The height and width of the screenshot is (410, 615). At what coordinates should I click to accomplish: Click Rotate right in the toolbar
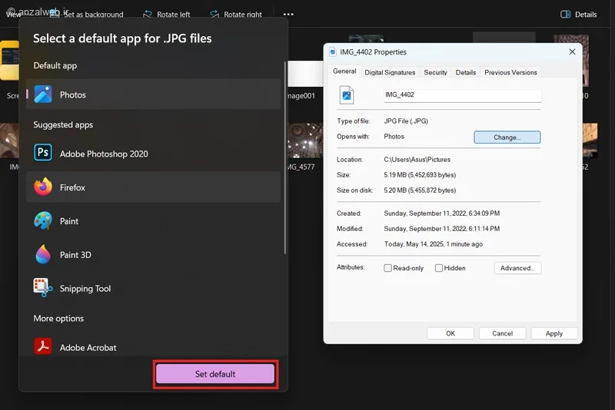[x=235, y=15]
